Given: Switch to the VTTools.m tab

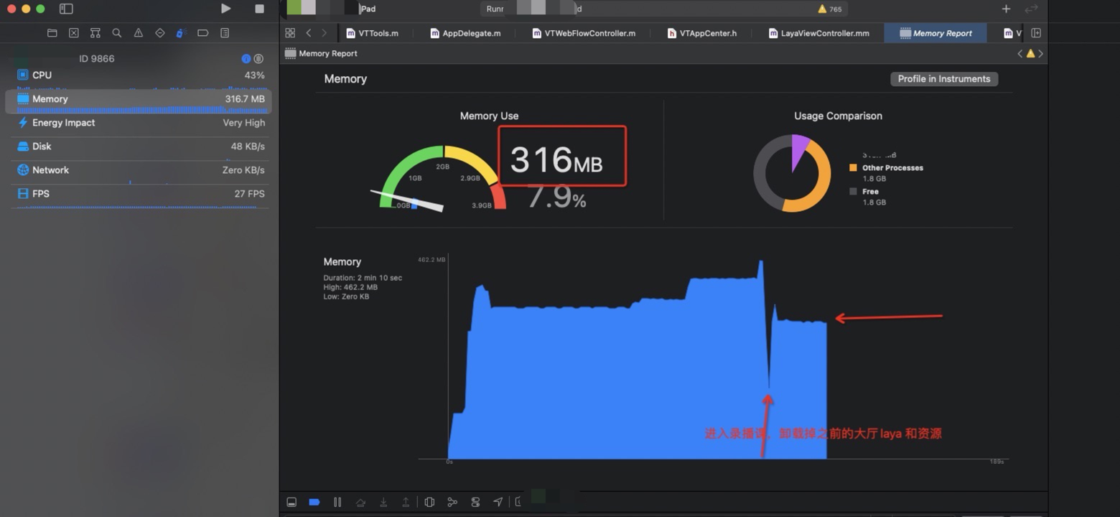Looking at the screenshot, I should point(372,33).
